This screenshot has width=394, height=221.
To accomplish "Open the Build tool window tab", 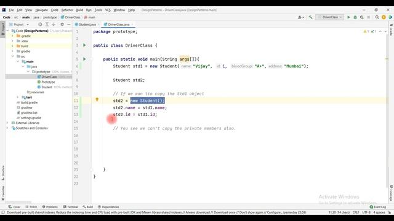I will coord(87,207).
